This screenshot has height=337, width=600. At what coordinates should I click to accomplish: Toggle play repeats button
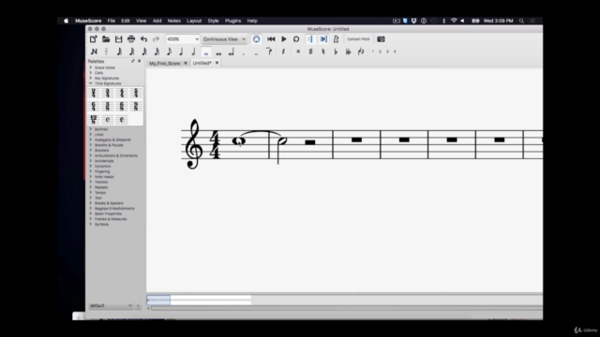click(x=310, y=39)
